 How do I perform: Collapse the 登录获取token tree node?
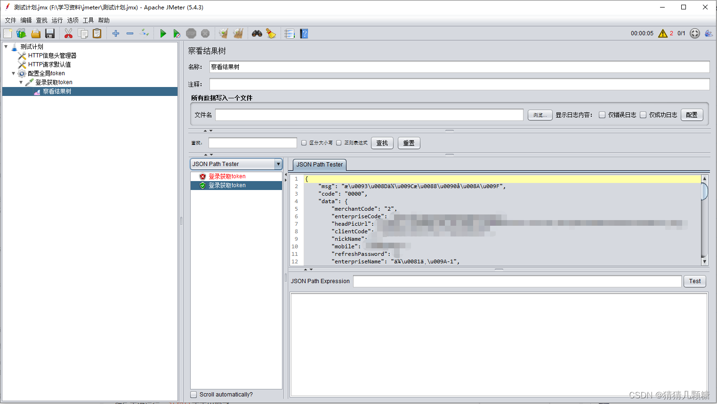[x=21, y=82]
